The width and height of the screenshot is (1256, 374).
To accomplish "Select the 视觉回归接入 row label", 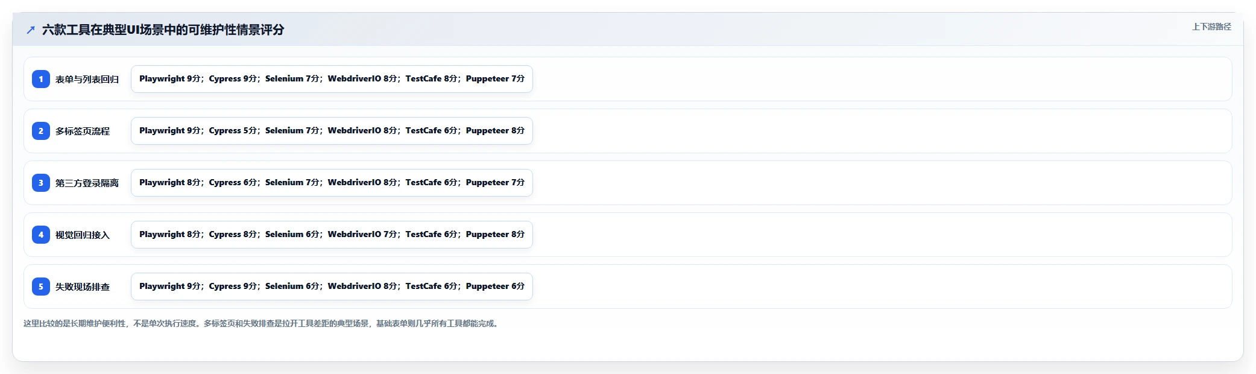I will (83, 235).
